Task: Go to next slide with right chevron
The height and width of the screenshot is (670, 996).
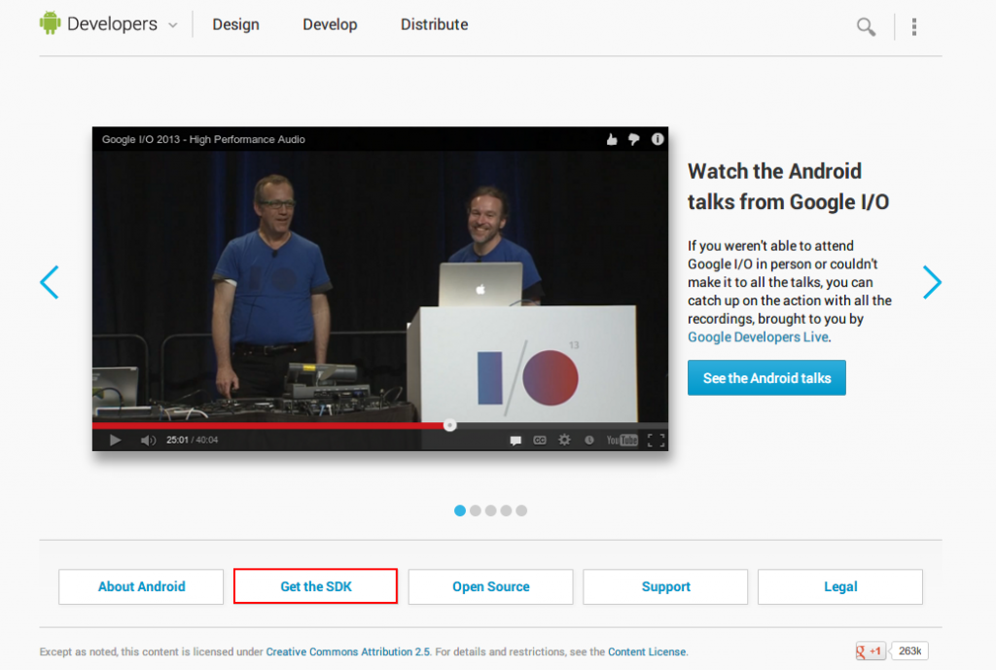Action: tap(932, 282)
